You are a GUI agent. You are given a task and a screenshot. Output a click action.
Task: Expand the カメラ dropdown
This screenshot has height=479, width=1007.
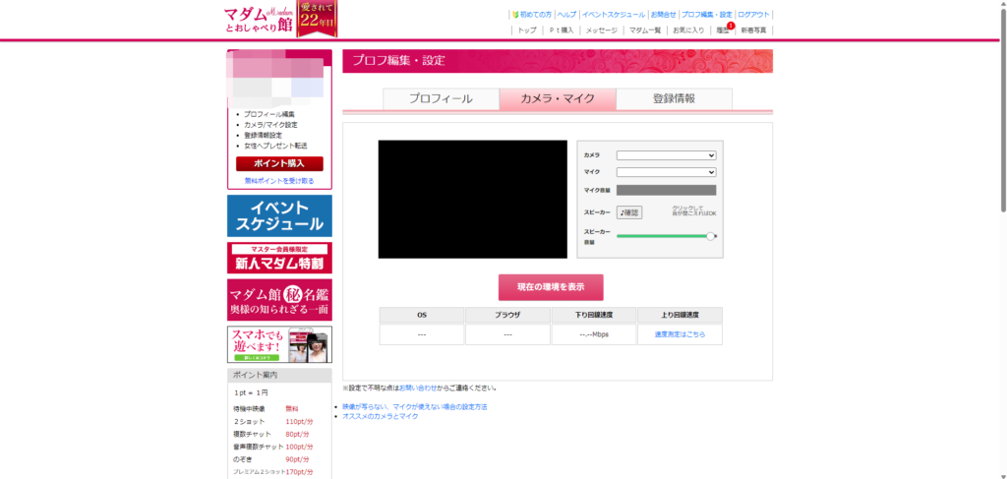click(666, 155)
